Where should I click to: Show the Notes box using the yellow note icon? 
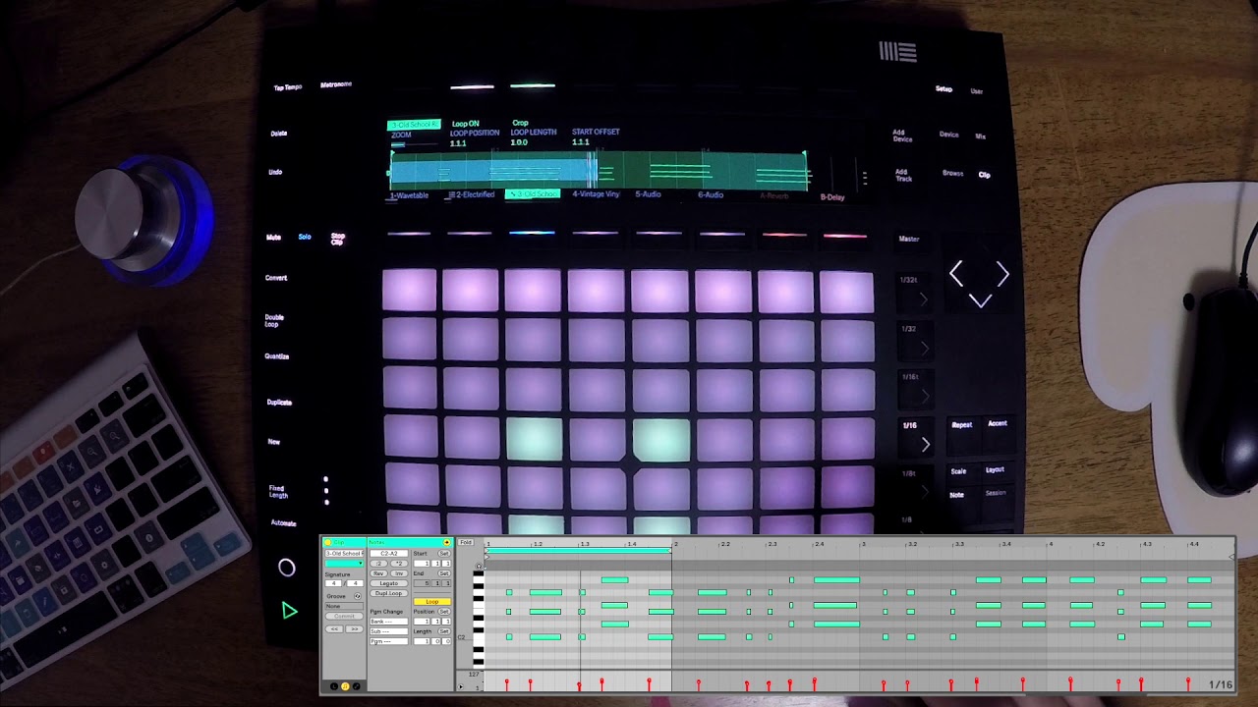[x=345, y=686]
